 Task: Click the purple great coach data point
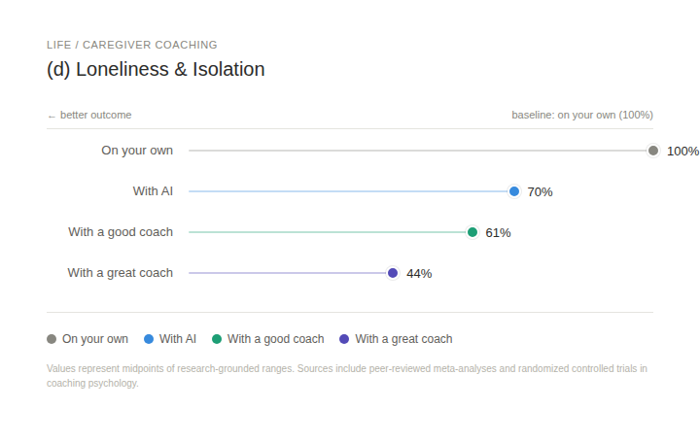coord(393,273)
